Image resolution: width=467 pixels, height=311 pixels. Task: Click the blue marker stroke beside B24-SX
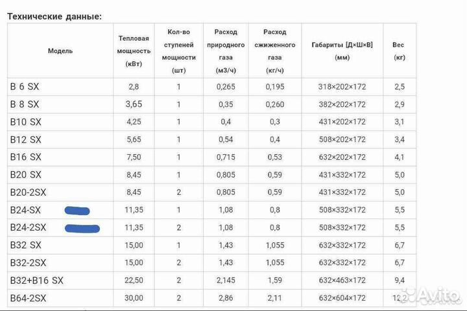77,209
